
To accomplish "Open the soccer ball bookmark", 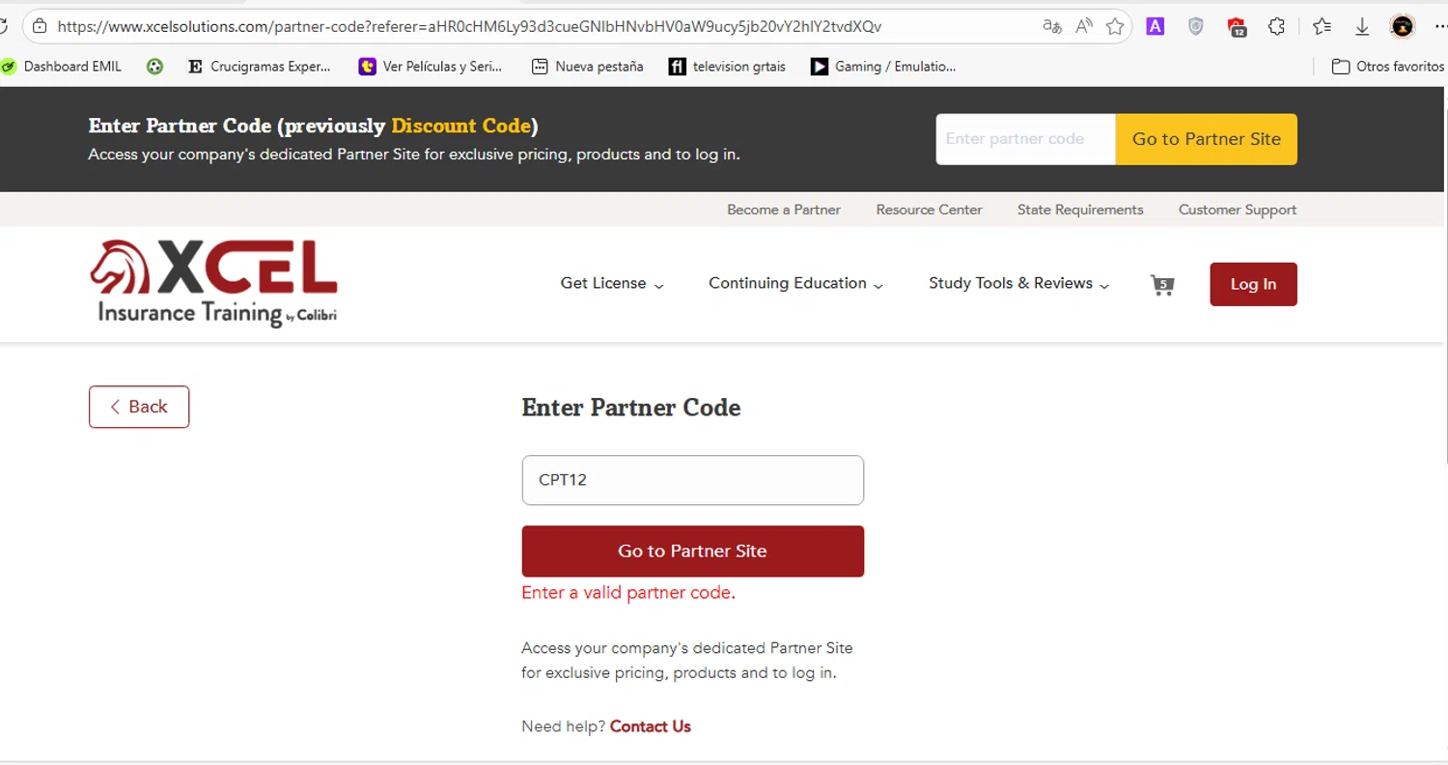I will [x=154, y=67].
